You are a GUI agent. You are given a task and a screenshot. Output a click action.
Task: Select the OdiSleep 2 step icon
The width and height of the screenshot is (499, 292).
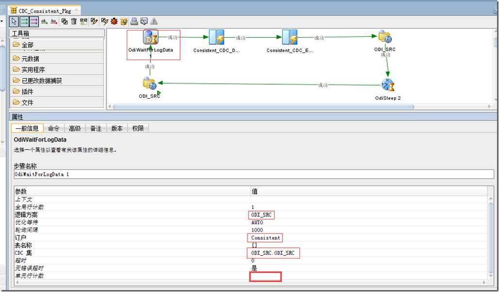[x=388, y=85]
